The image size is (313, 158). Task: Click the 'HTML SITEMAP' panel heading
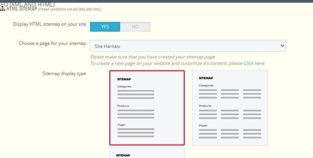[22, 9]
